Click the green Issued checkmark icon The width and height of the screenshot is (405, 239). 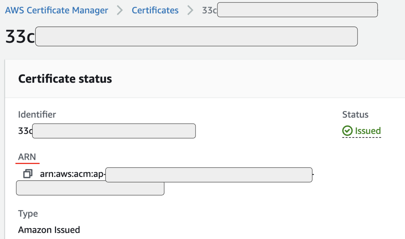click(347, 131)
